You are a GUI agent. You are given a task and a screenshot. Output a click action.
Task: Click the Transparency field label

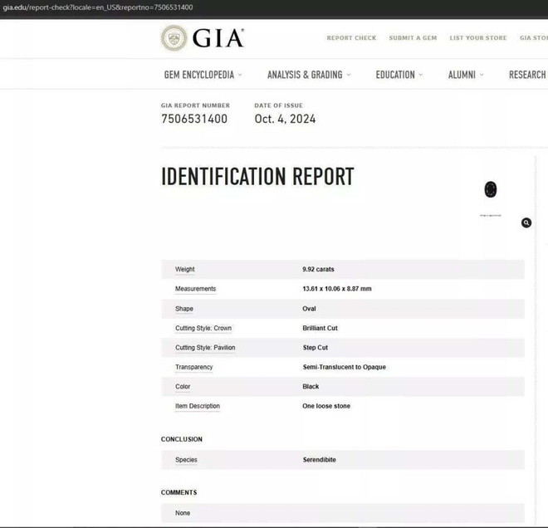(x=194, y=367)
